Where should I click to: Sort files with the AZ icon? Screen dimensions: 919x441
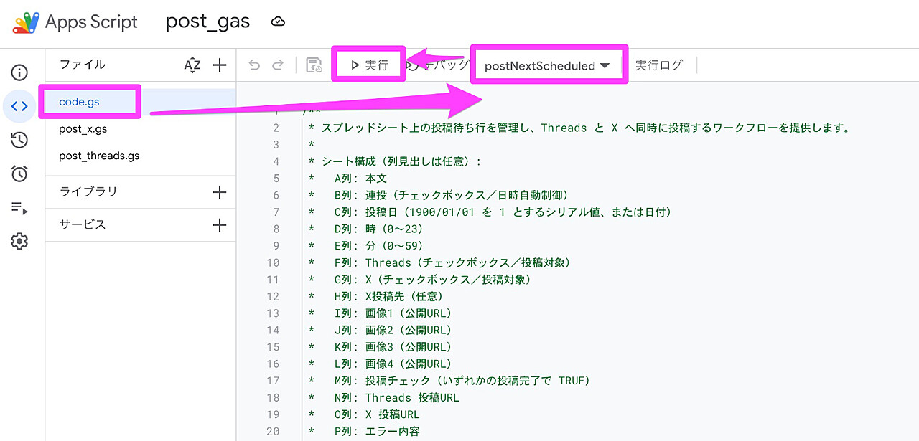[x=192, y=65]
